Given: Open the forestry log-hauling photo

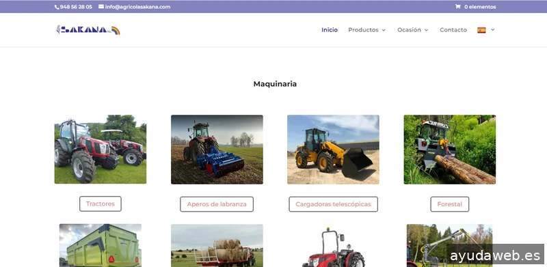Looking at the screenshot, I should click(450, 150).
